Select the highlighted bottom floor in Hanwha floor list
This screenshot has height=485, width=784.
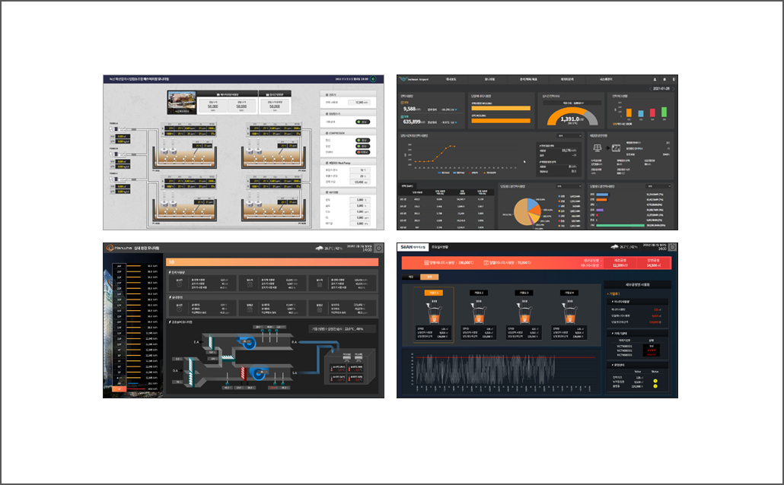[119, 388]
